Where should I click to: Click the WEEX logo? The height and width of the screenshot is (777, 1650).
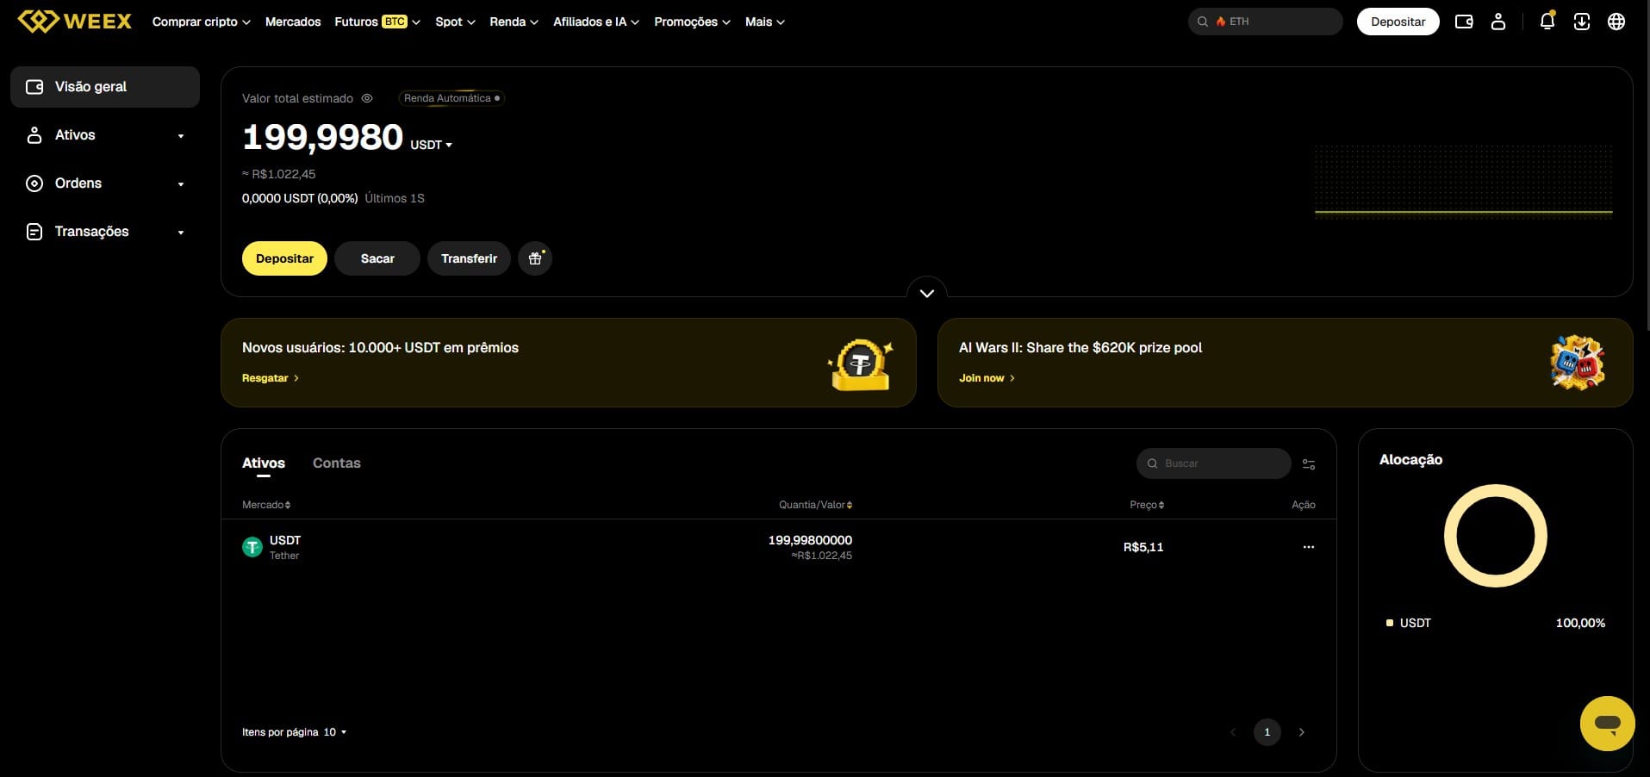coord(75,22)
